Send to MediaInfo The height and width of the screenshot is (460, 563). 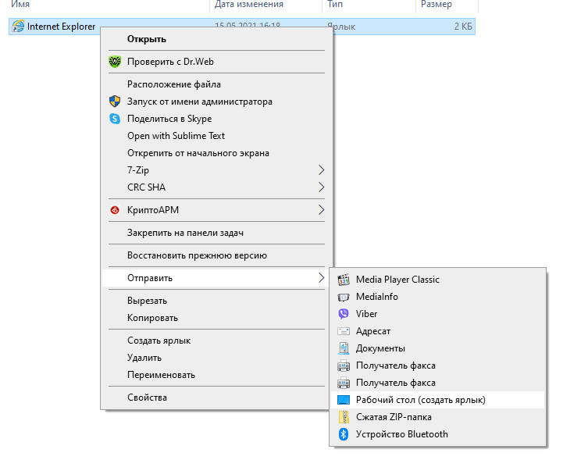coord(438,297)
